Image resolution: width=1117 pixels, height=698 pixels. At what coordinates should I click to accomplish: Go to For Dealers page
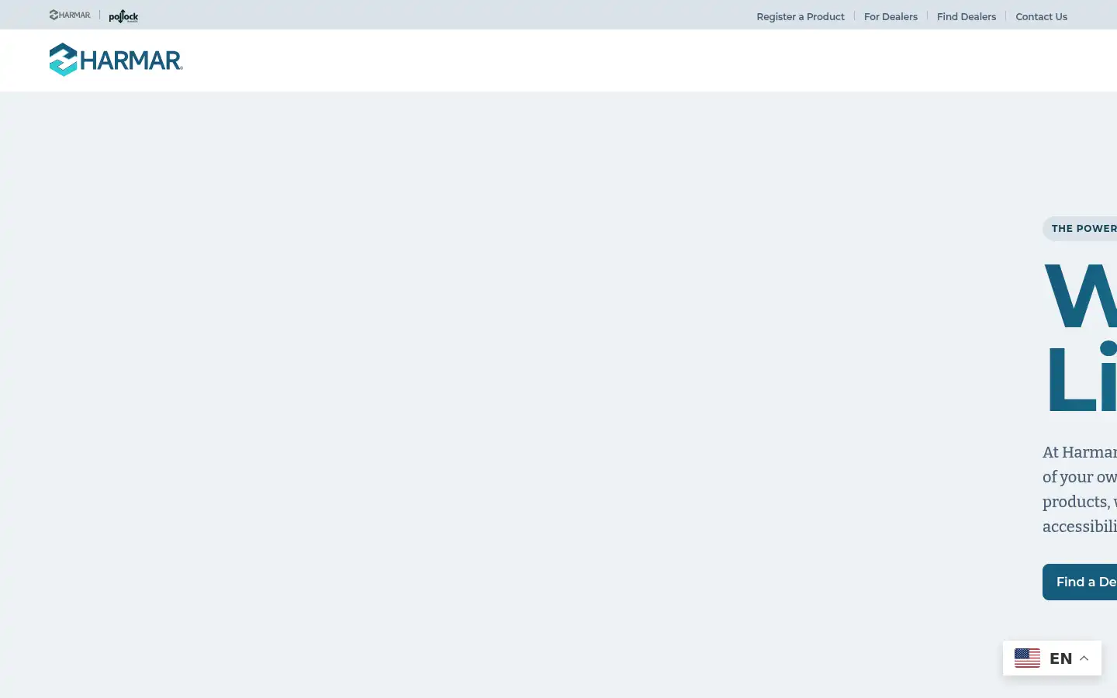point(890,16)
